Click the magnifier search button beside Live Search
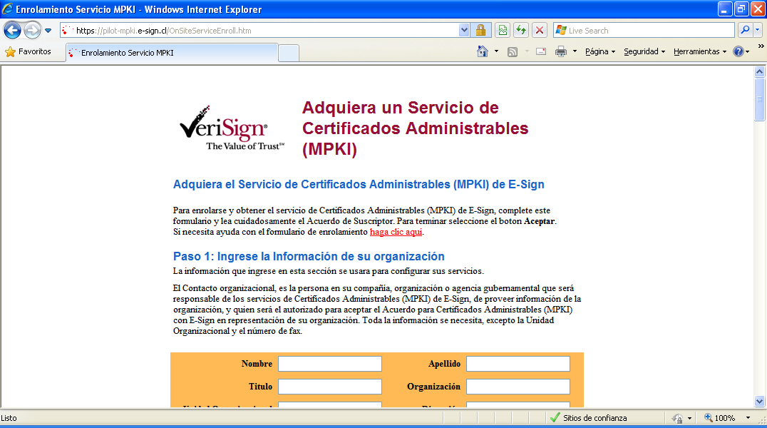The image size is (767, 428). tap(744, 31)
